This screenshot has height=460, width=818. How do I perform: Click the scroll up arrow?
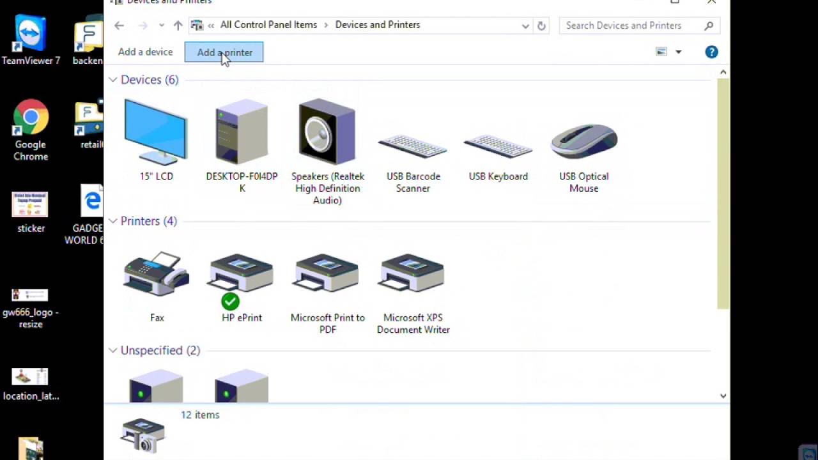click(723, 72)
